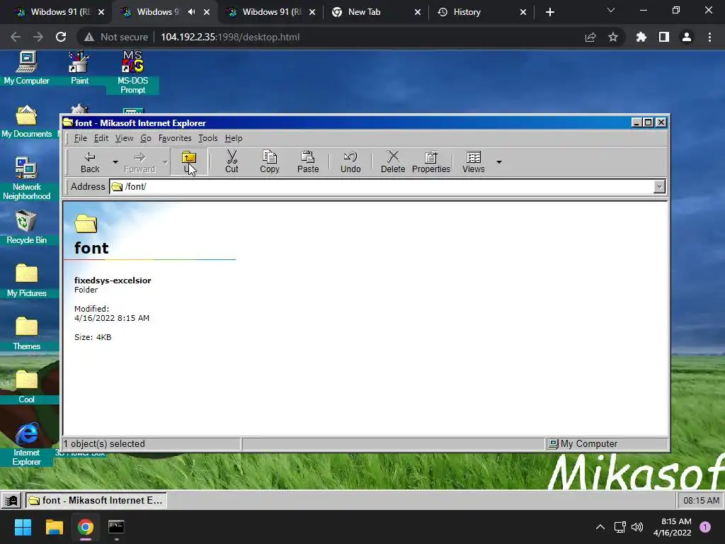Image resolution: width=725 pixels, height=544 pixels.
Task: Open the Edit menu
Action: (x=101, y=138)
